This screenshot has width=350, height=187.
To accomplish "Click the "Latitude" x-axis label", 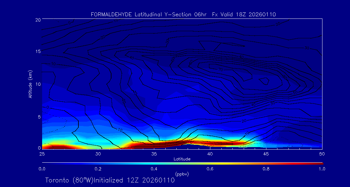I will [x=182, y=159].
